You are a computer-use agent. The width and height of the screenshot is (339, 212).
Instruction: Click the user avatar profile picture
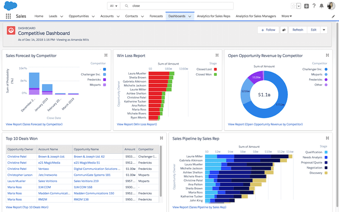click(x=331, y=6)
